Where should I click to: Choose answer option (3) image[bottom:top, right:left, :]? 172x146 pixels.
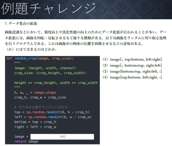(132, 71)
